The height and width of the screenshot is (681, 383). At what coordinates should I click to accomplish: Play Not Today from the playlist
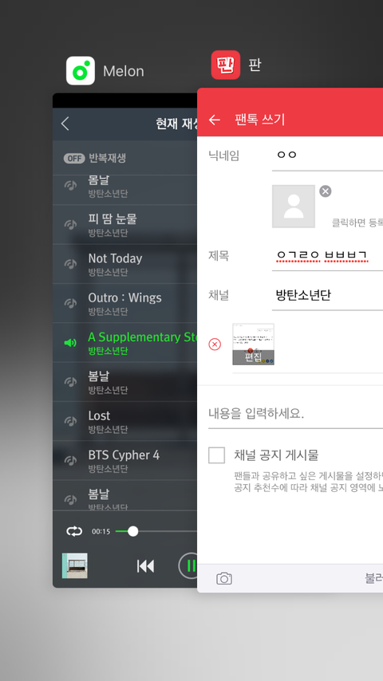[x=124, y=264]
